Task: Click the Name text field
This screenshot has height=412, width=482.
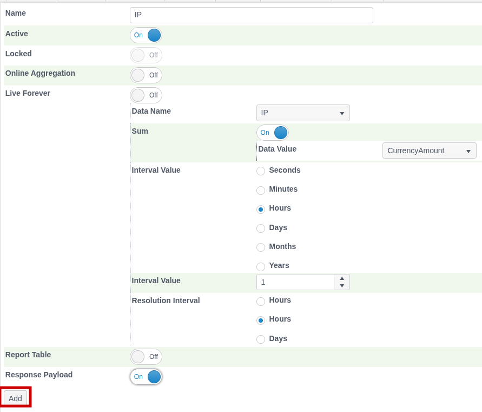Action: (x=251, y=15)
